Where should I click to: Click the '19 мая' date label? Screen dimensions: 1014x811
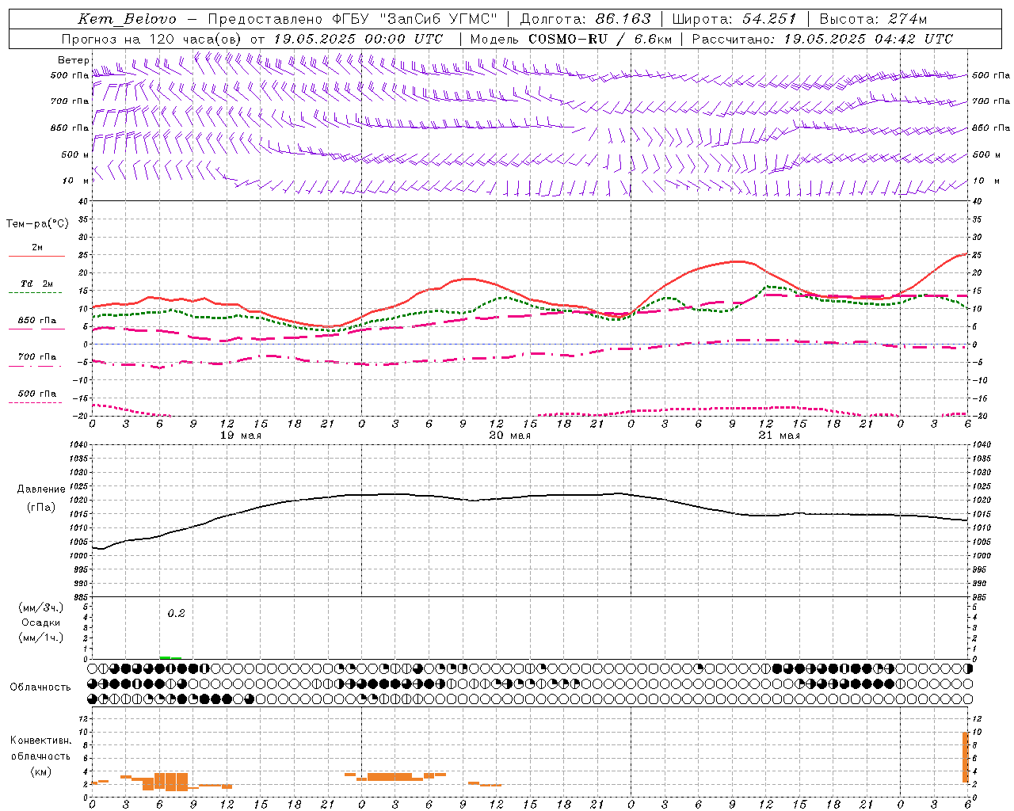[x=241, y=436]
